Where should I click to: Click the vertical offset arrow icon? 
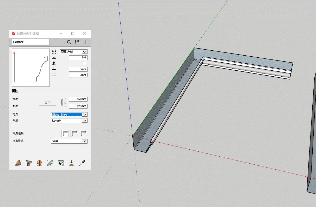54,75
